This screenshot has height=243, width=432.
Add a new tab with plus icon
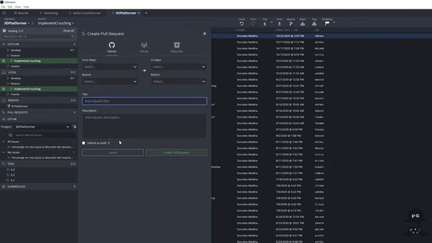click(x=146, y=13)
